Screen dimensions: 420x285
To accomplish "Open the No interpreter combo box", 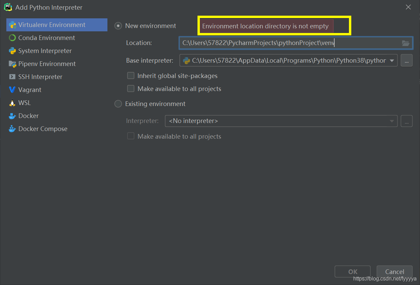I will pyautogui.click(x=281, y=121).
